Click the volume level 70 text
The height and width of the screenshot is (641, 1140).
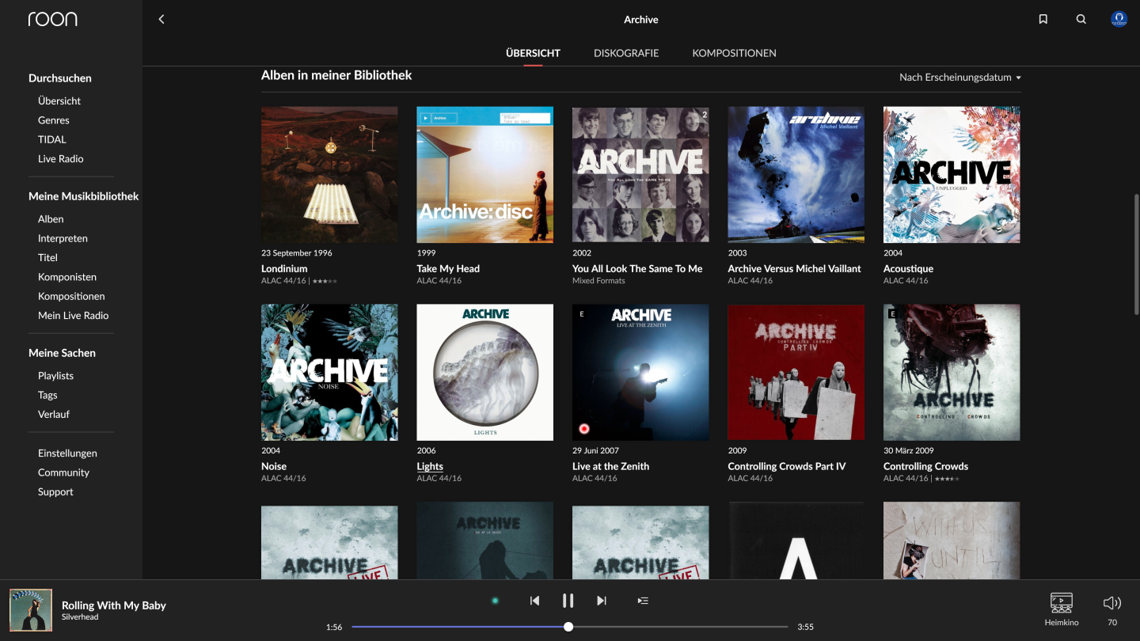1111,623
